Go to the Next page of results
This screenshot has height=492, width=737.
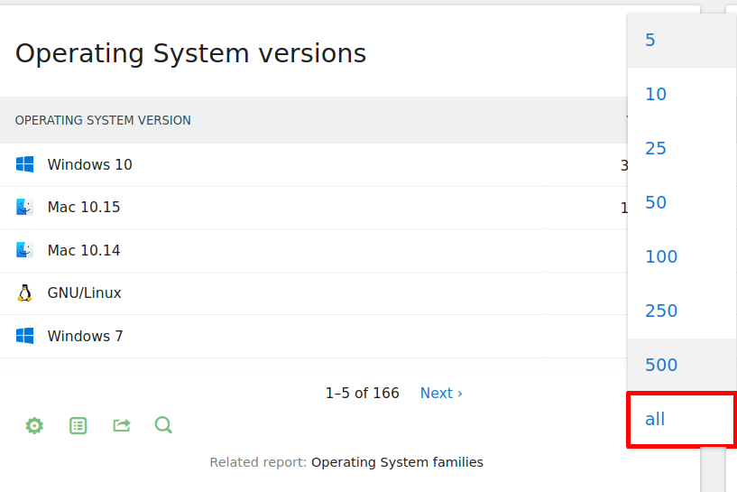(441, 393)
